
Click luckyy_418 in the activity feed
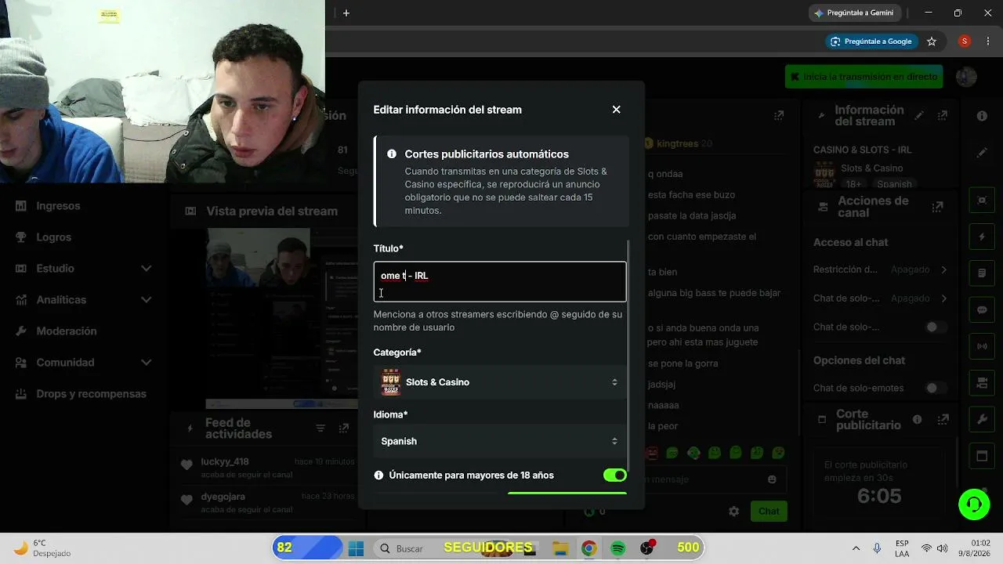(225, 461)
